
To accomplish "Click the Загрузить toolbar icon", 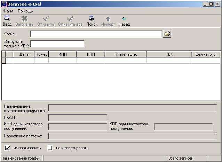I will tap(24, 19).
